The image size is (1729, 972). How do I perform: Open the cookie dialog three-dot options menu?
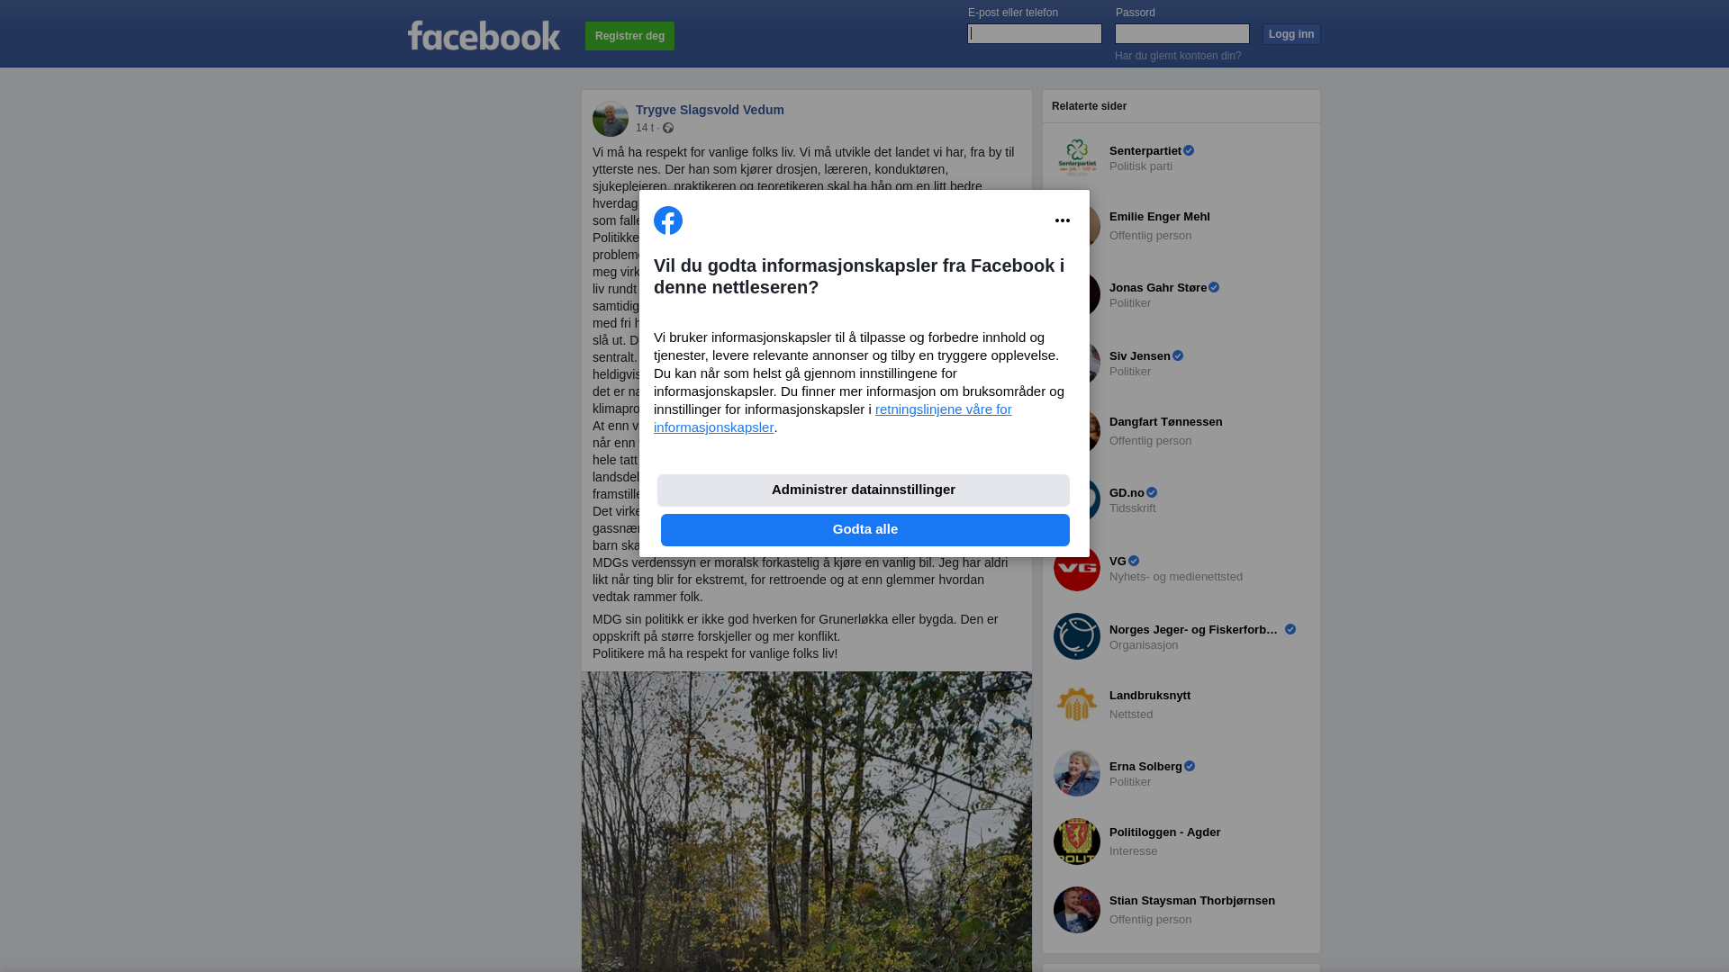[x=1063, y=220]
